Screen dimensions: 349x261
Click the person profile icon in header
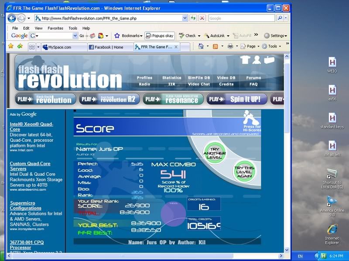(x=257, y=60)
